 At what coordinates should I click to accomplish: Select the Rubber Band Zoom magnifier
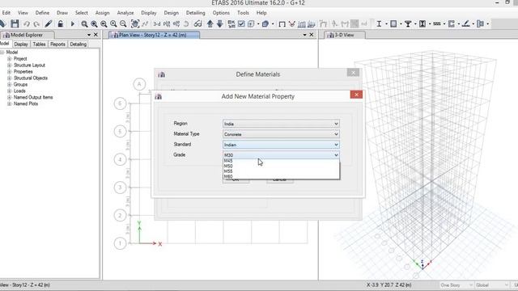[84, 23]
